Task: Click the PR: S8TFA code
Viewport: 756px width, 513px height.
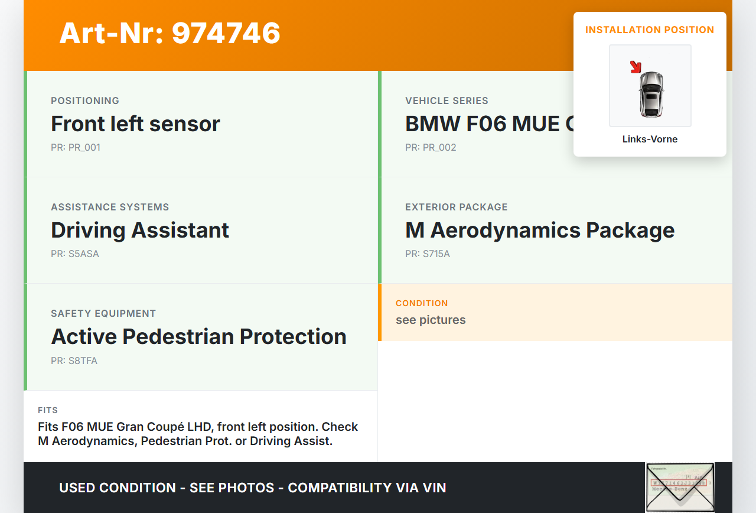Action: coord(74,361)
